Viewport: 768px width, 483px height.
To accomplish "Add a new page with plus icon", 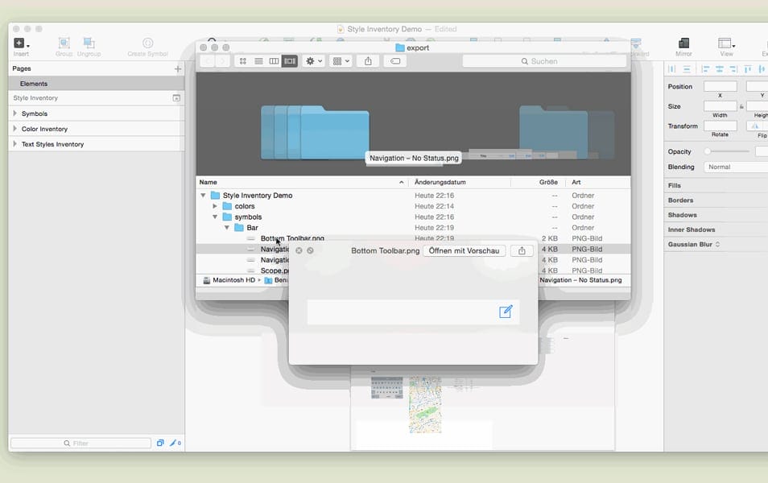I will pos(178,69).
